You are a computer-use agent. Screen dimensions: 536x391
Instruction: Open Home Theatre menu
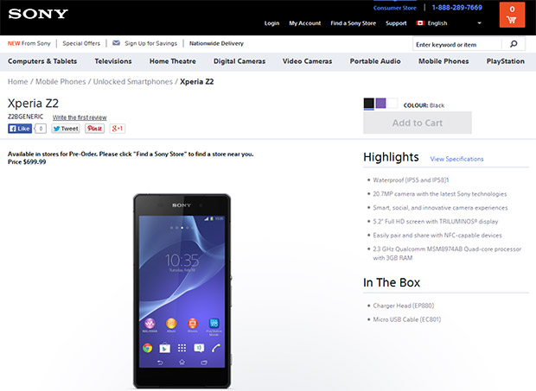[173, 61]
